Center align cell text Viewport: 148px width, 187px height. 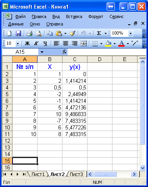click(x=66, y=44)
